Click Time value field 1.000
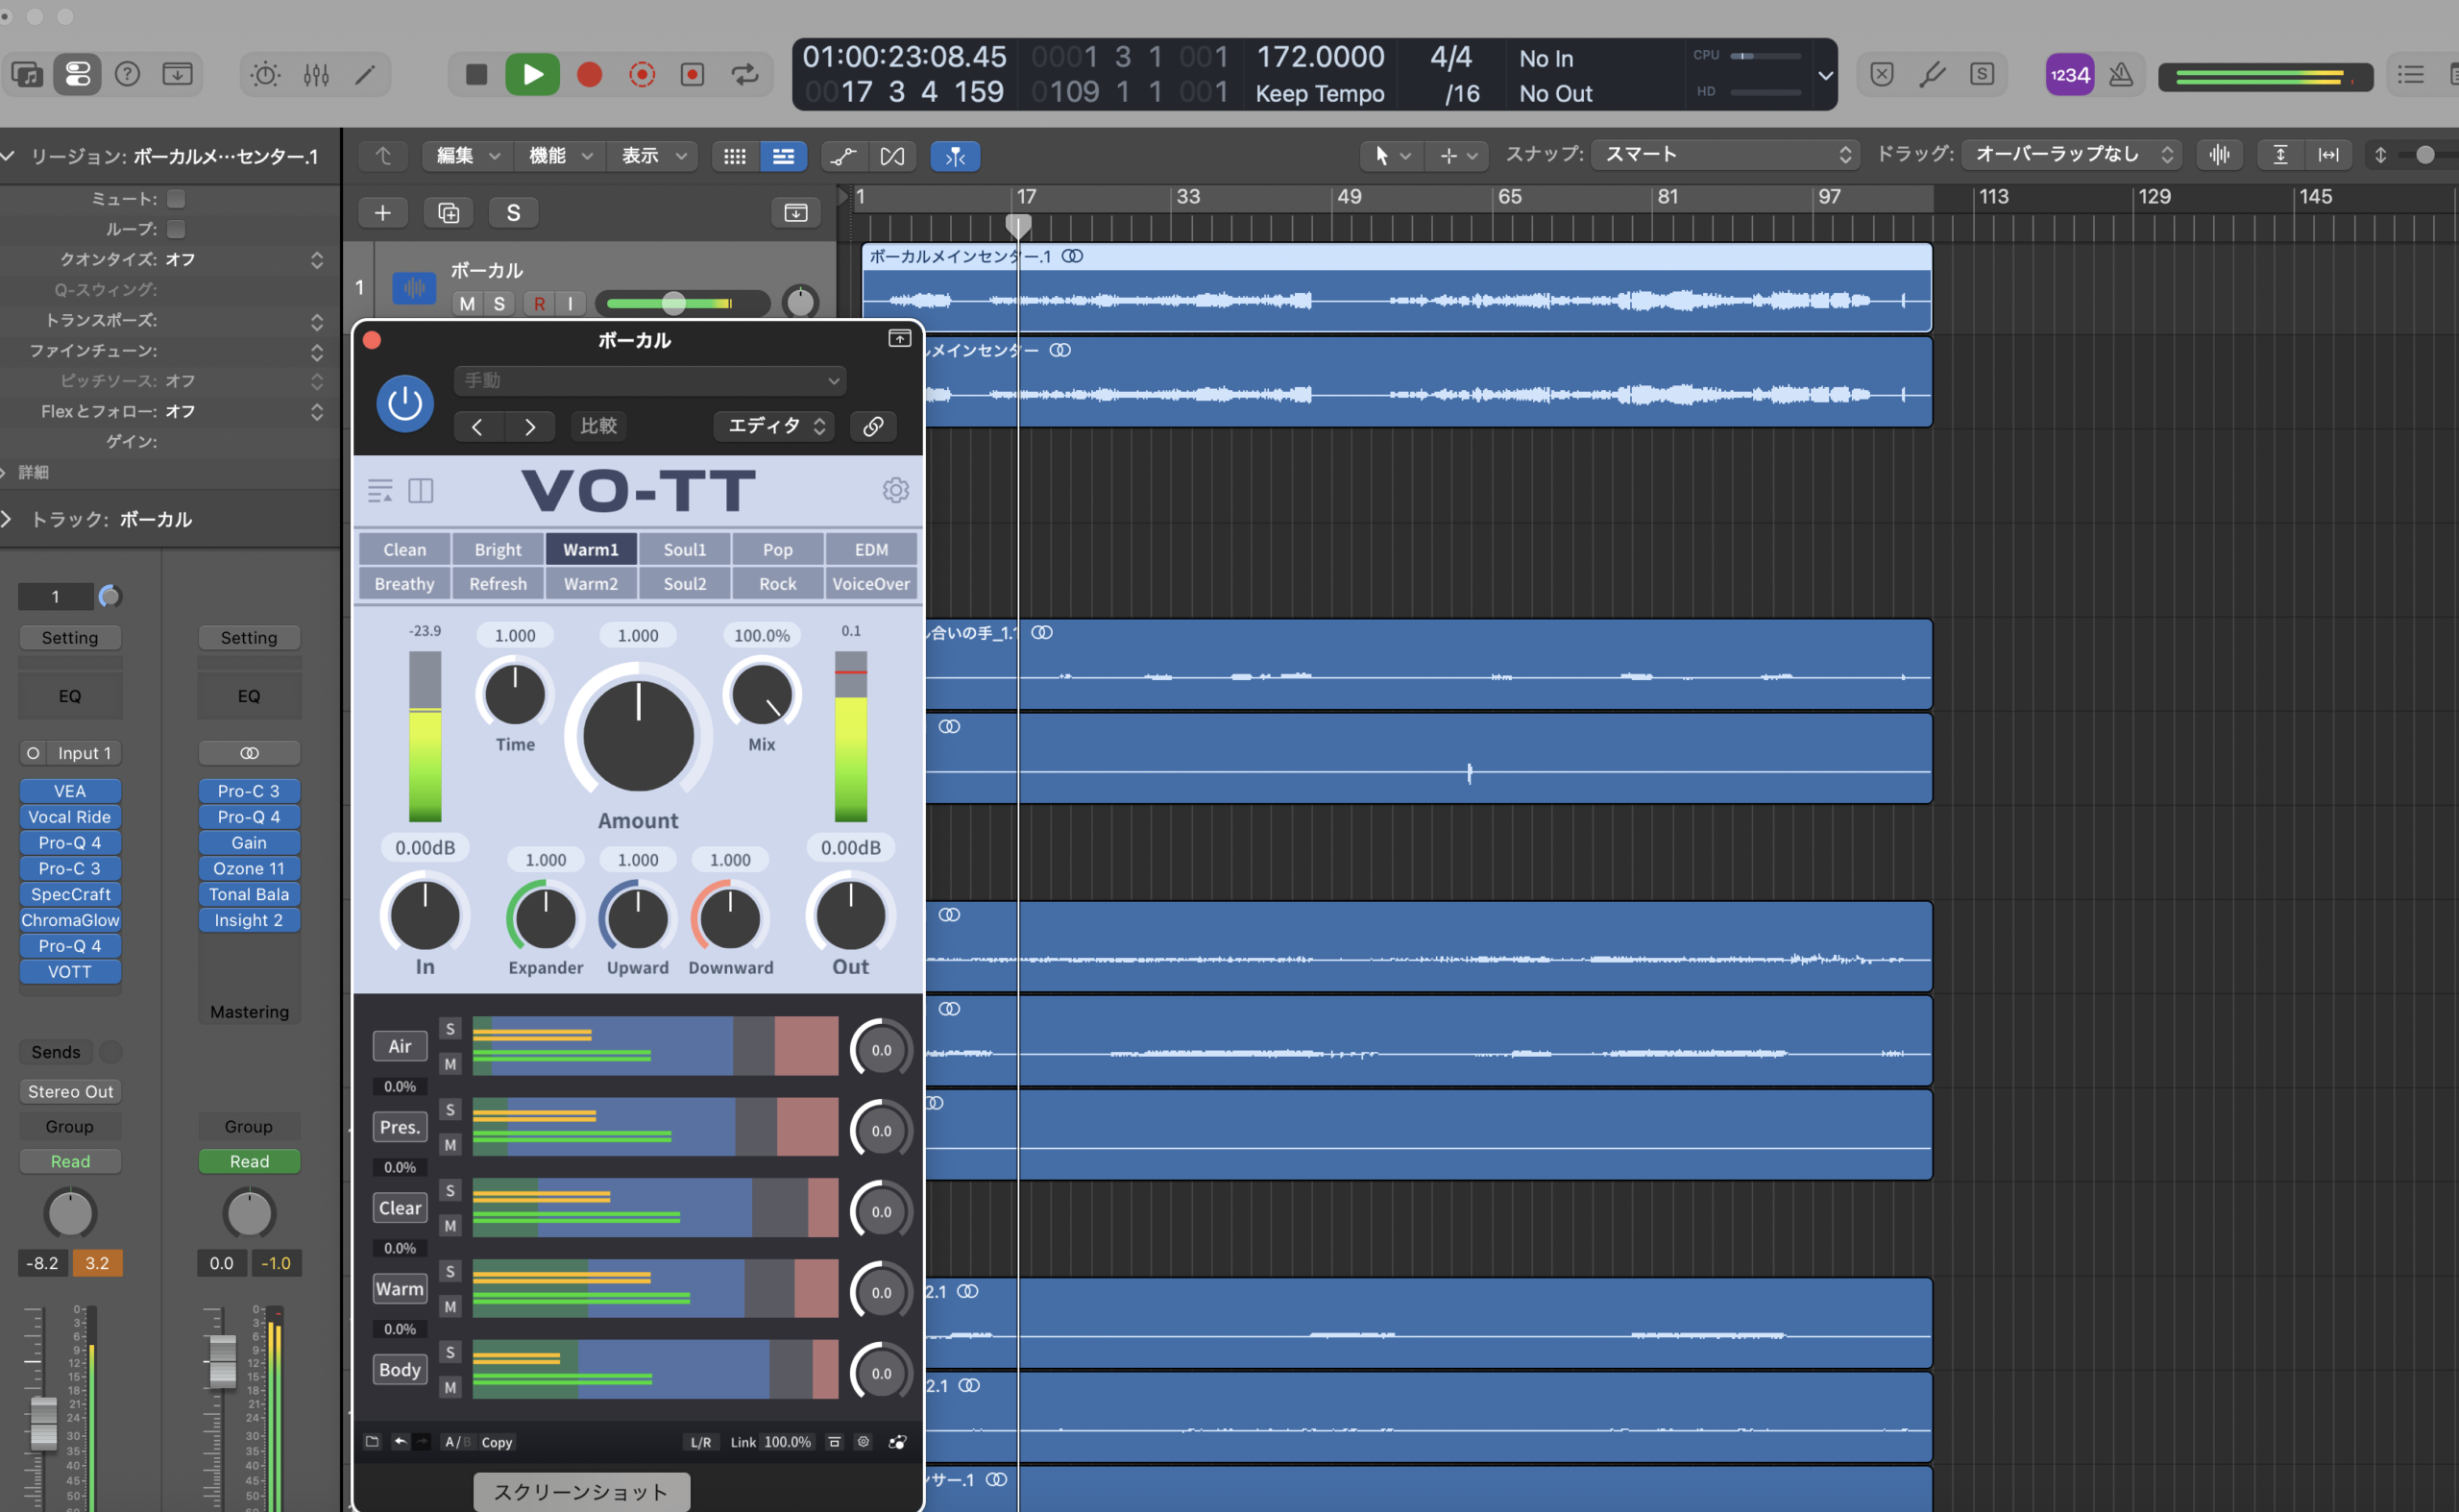The height and width of the screenshot is (1512, 2459). pyautogui.click(x=515, y=635)
